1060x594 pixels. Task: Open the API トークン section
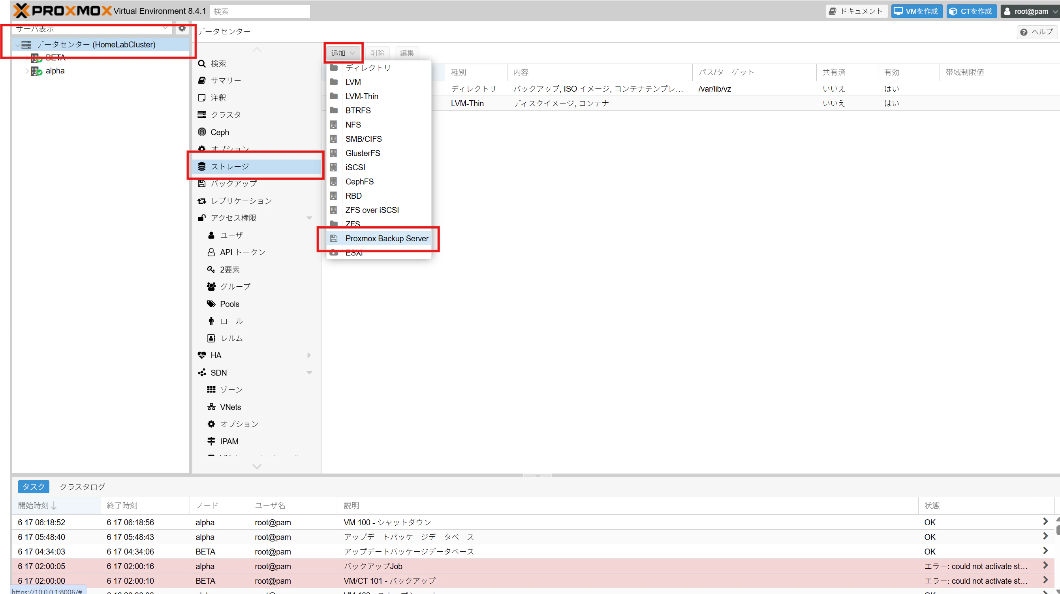click(242, 252)
